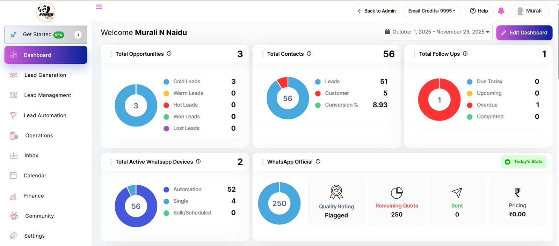This screenshot has width=559, height=246.
Task: Click the Edit Dashboard button
Action: click(524, 33)
